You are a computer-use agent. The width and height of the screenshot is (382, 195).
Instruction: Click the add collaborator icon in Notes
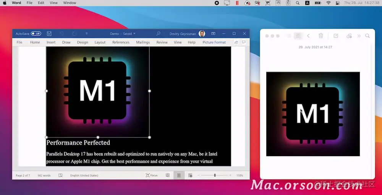coord(349,36)
